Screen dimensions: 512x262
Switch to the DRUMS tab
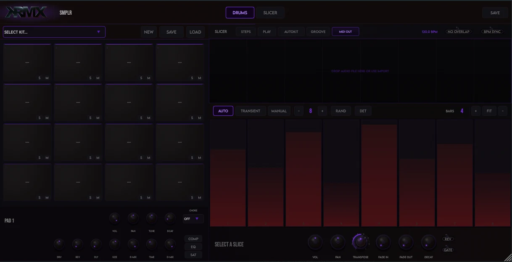tap(240, 13)
